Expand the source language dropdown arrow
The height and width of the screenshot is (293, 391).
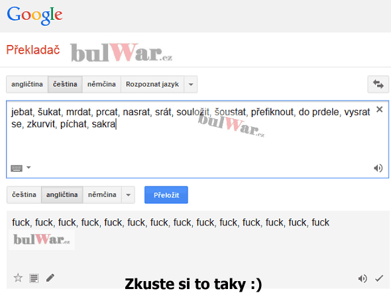(x=191, y=85)
